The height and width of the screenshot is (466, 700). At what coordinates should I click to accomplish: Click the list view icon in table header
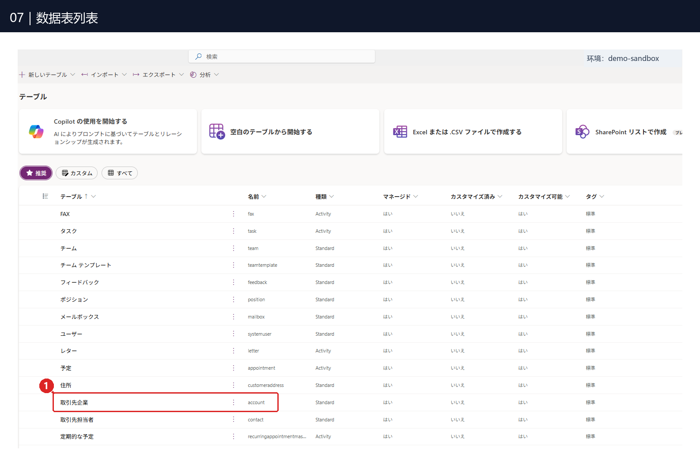45,196
